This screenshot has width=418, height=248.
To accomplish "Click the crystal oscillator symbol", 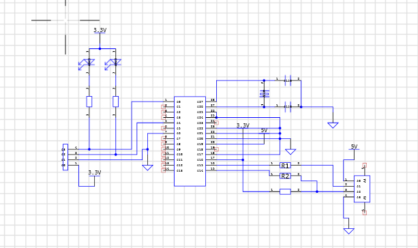I will click(264, 94).
